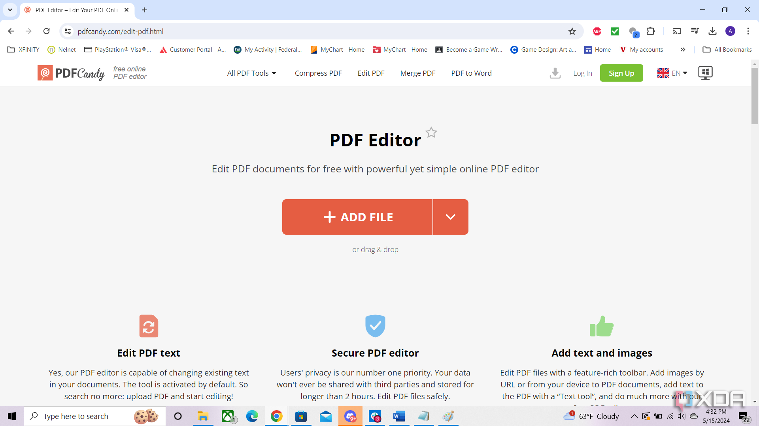Viewport: 759px width, 426px height.
Task: Open the Game Design: Art bookmark
Action: [x=543, y=50]
